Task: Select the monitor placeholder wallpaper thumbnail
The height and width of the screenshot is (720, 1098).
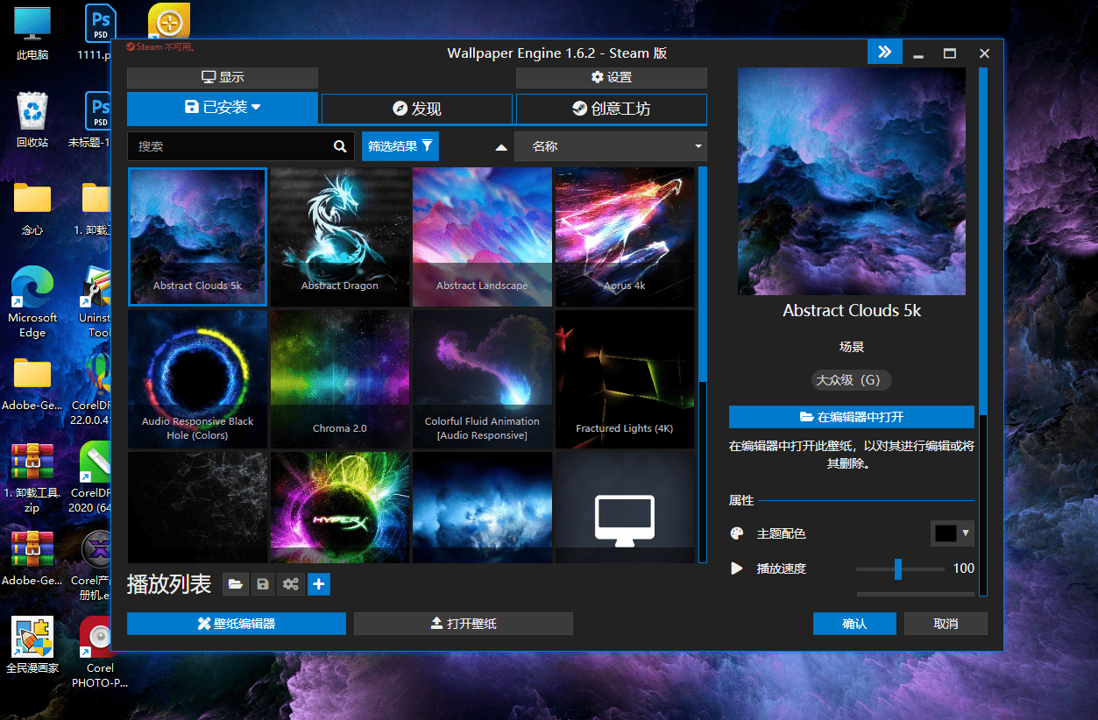Action: pos(625,507)
